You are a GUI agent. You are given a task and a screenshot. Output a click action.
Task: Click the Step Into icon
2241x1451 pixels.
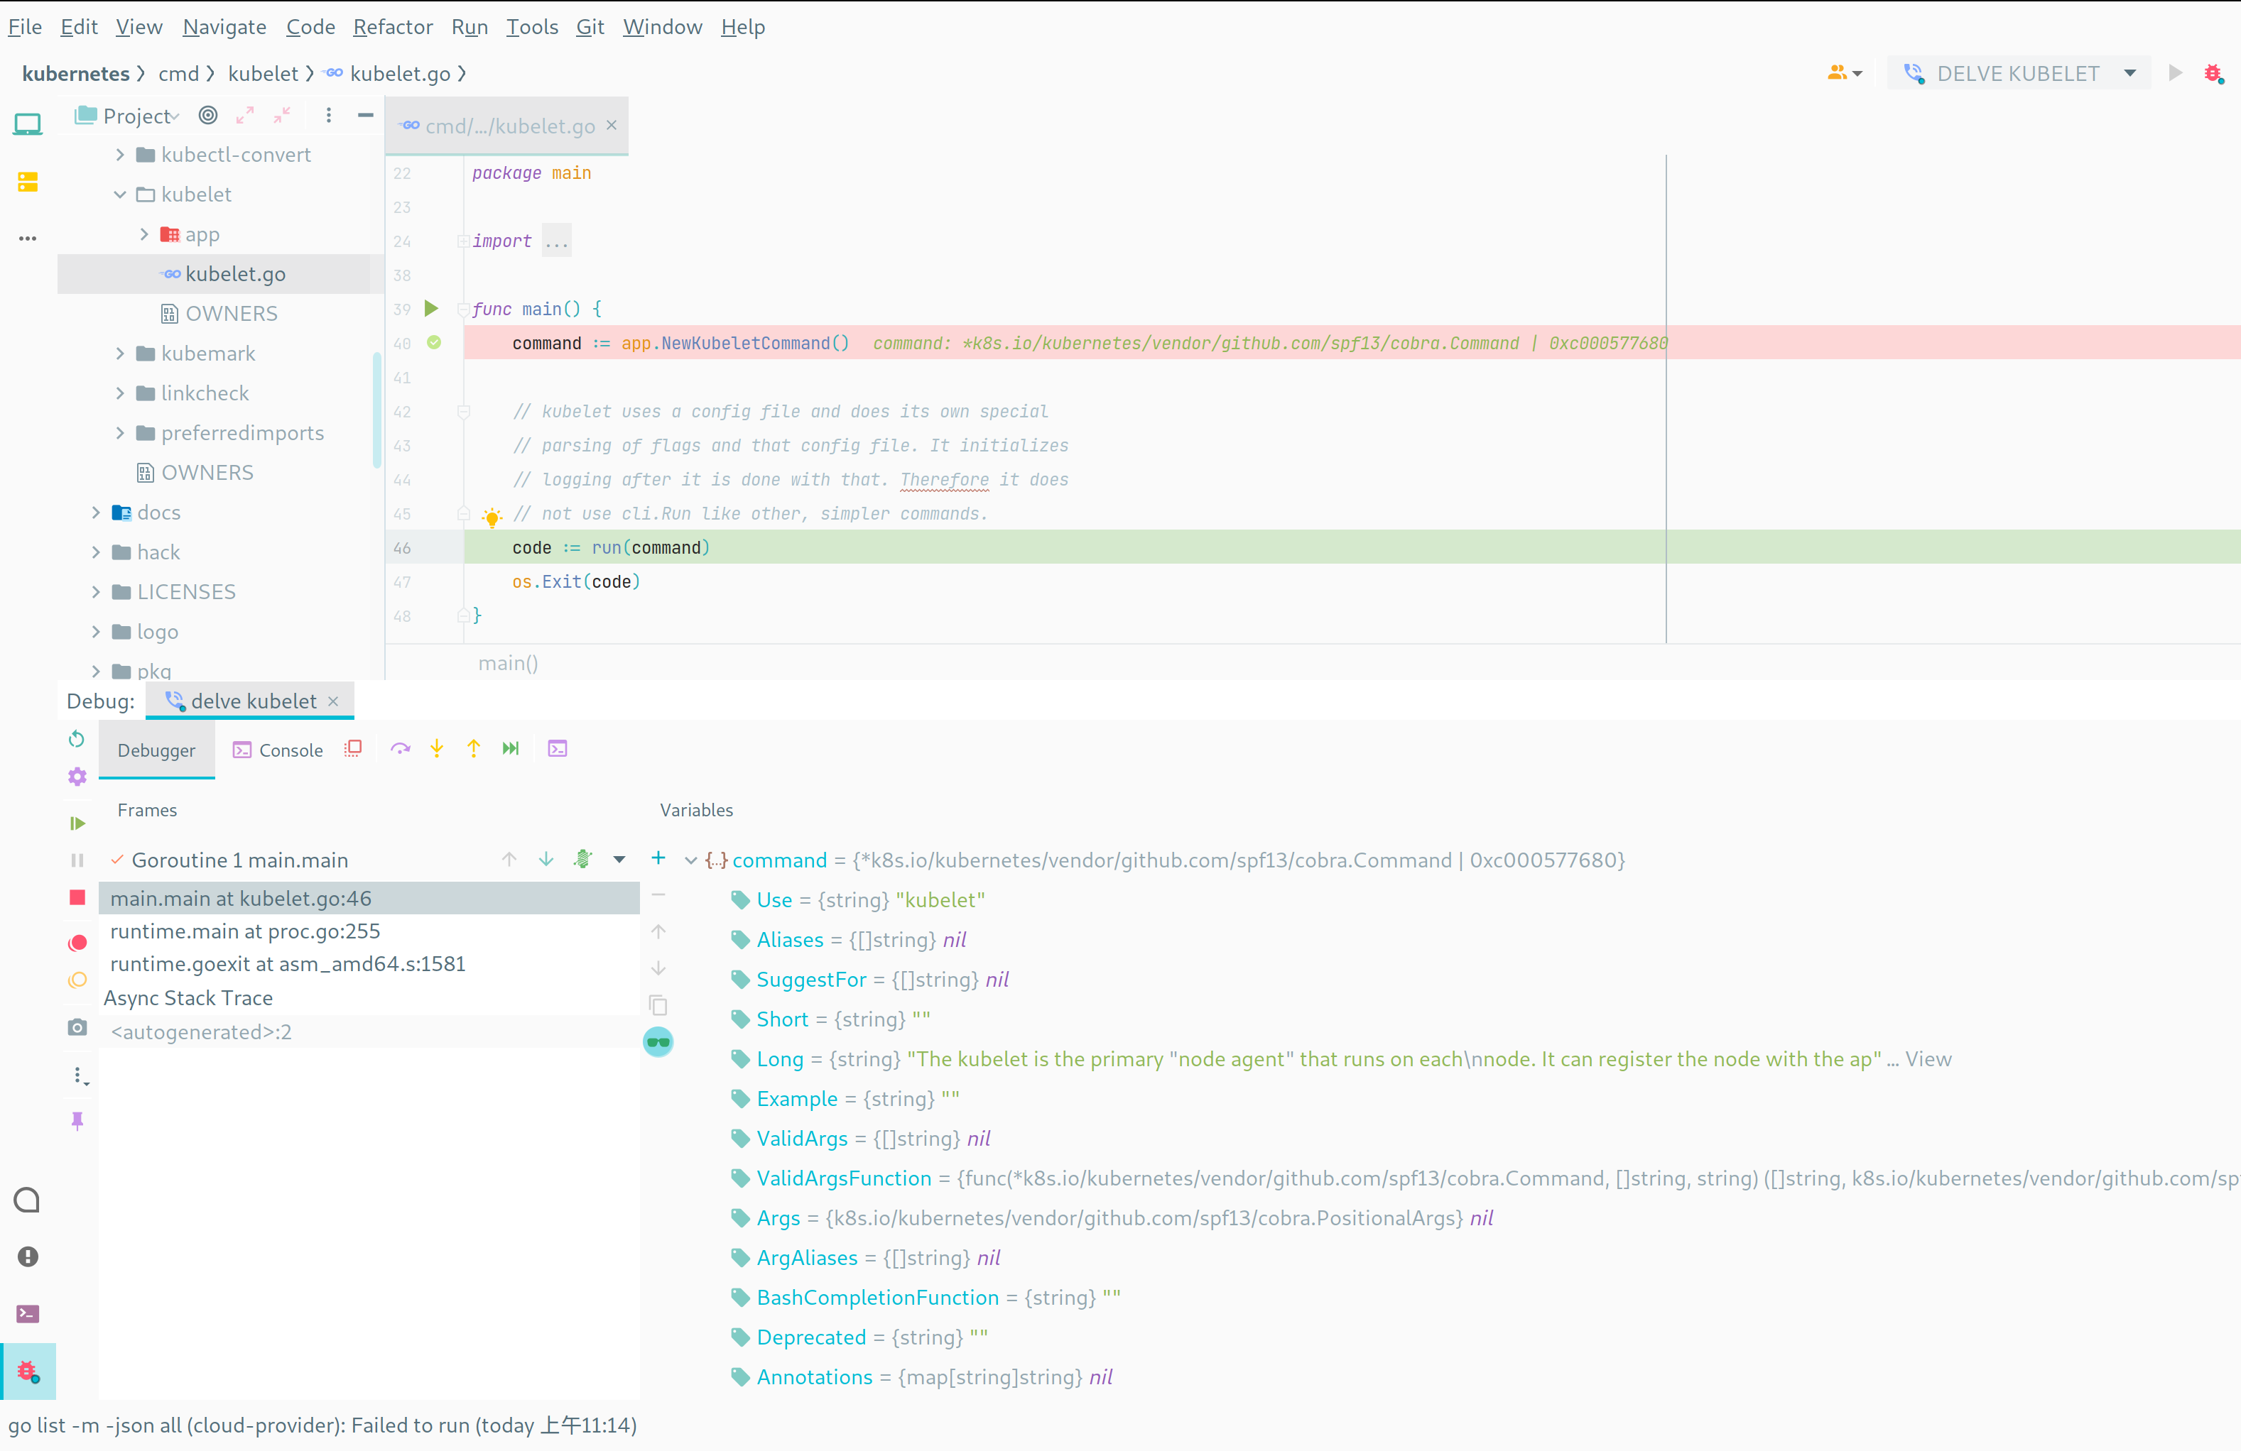coord(437,748)
